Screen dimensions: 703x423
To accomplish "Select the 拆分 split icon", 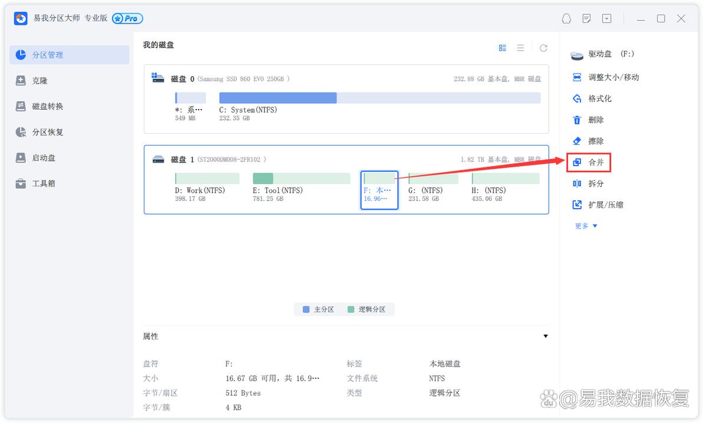I will [x=577, y=184].
